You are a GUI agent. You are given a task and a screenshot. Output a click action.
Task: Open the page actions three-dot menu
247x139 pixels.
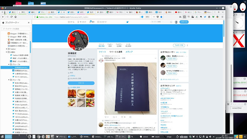154,17
